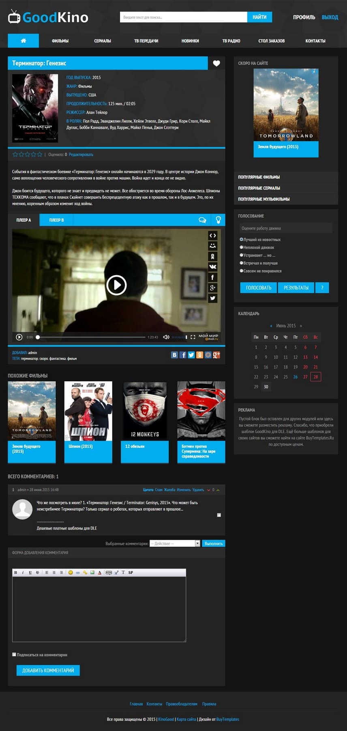347x731 pixels.
Task: Click the lightbulb icon above the player
Action: (218, 220)
